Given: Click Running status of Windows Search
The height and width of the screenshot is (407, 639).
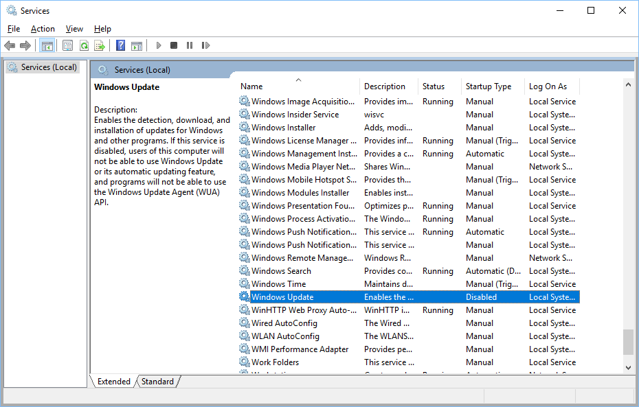Looking at the screenshot, I should pyautogui.click(x=438, y=270).
